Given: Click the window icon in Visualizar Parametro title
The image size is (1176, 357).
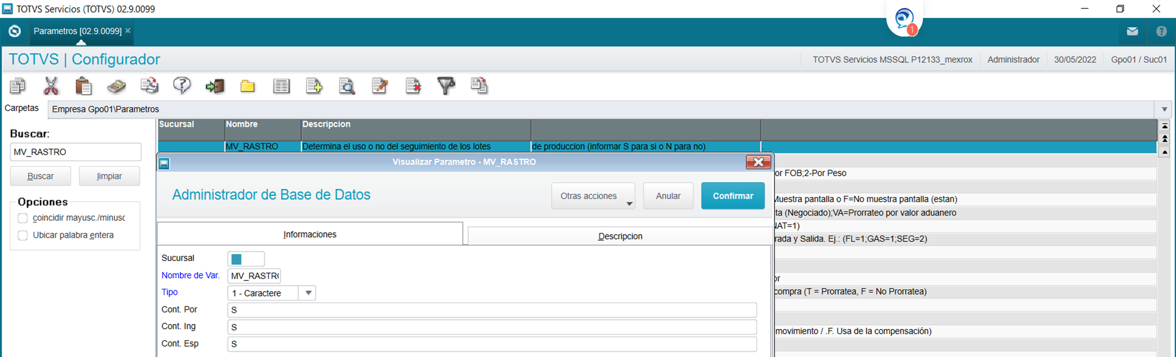Looking at the screenshot, I should pyautogui.click(x=164, y=163).
